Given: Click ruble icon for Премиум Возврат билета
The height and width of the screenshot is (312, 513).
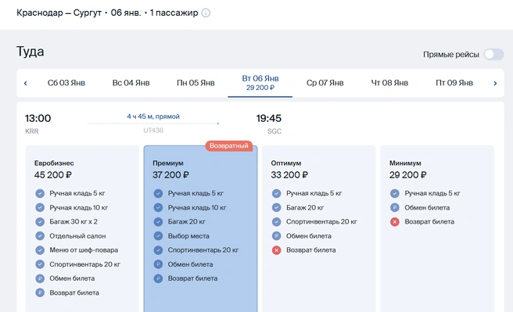Looking at the screenshot, I should point(158,278).
